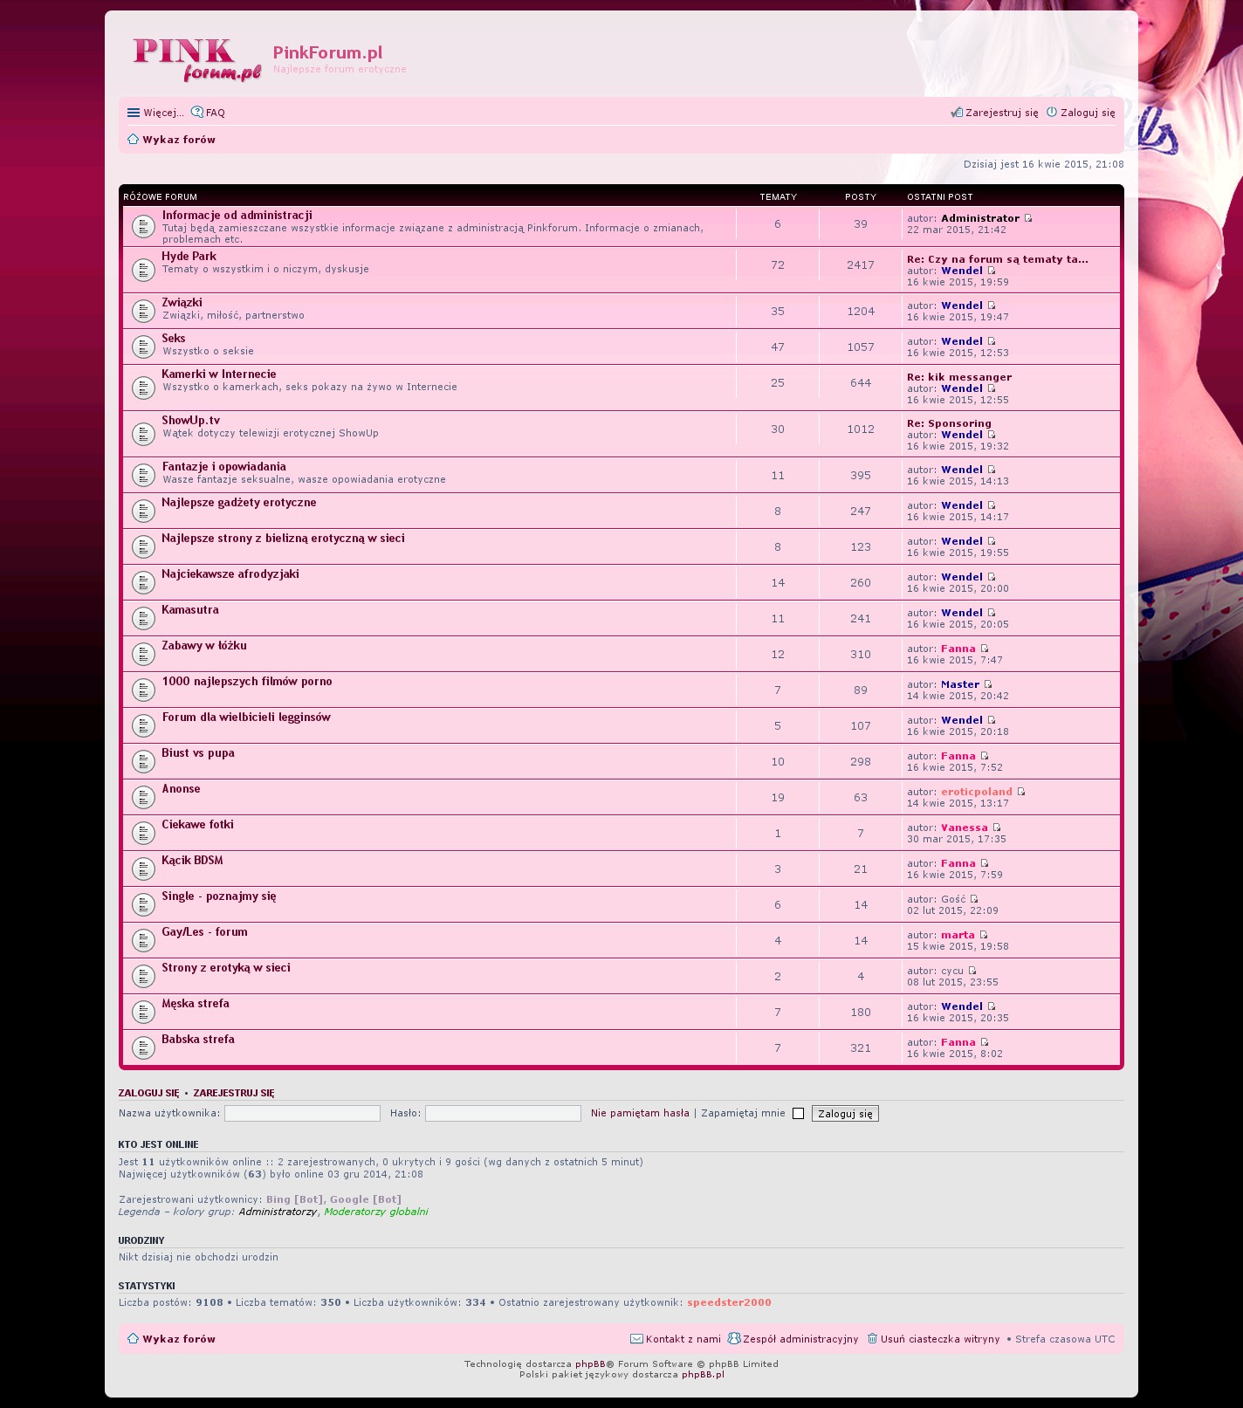Click the forum icon for Hyde Park
Image resolution: width=1243 pixels, height=1408 pixels.
coord(143,270)
